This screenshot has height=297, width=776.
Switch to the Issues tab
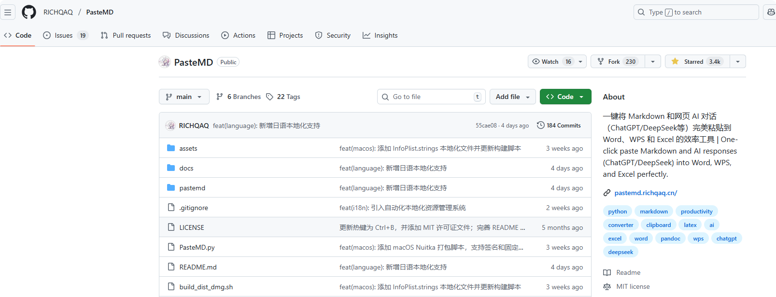coord(66,35)
